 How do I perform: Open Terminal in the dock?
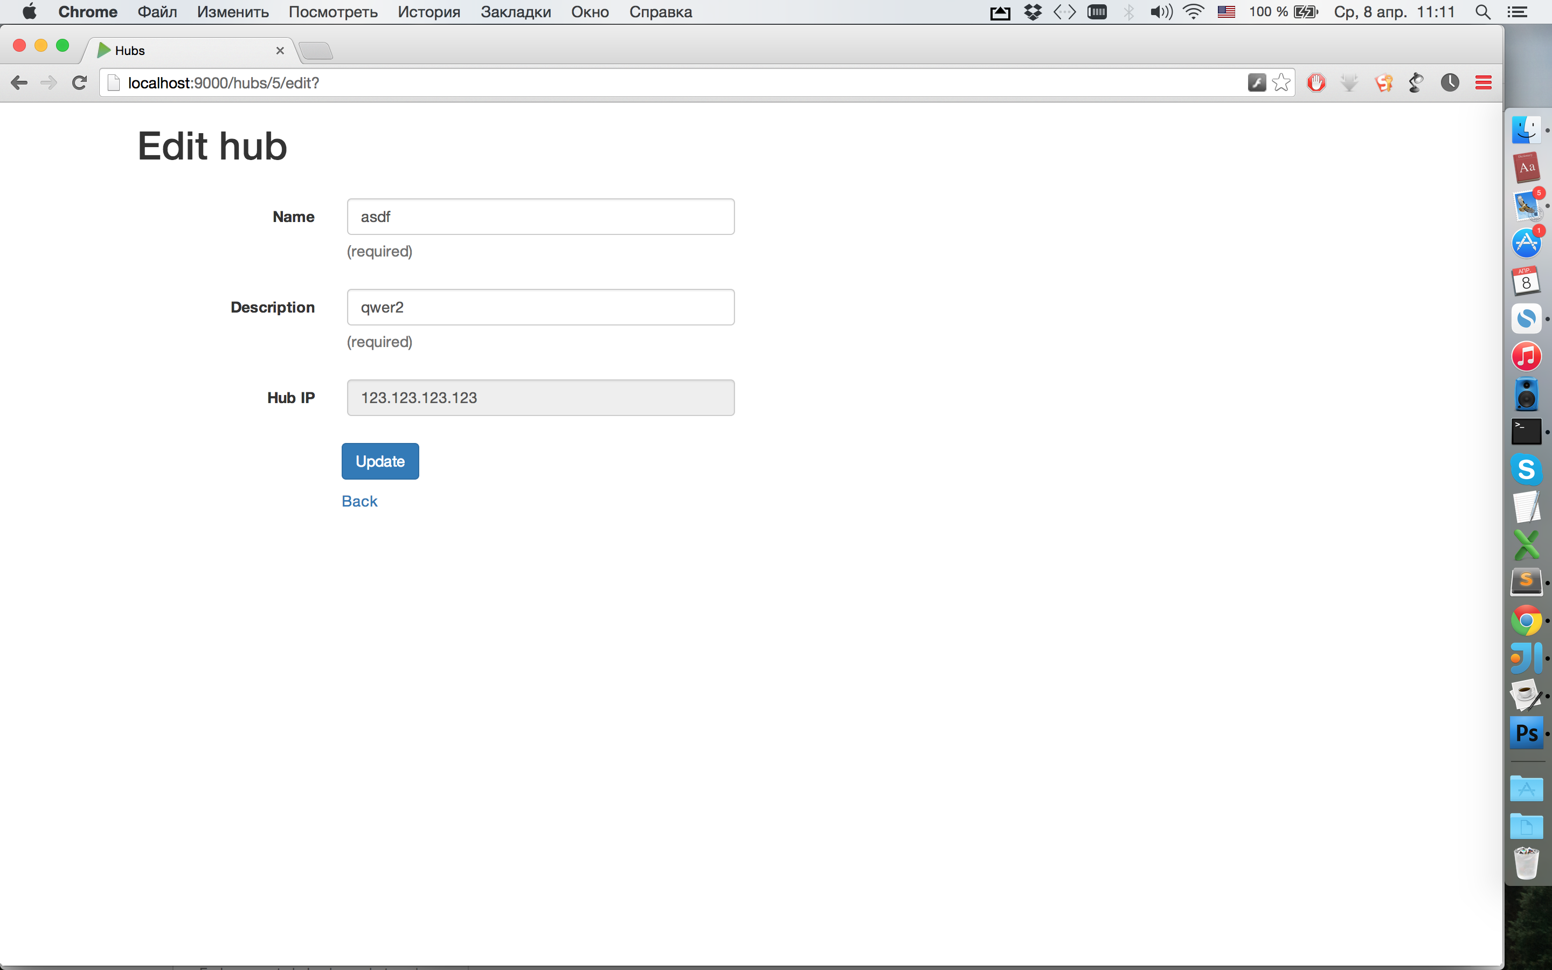[1526, 432]
